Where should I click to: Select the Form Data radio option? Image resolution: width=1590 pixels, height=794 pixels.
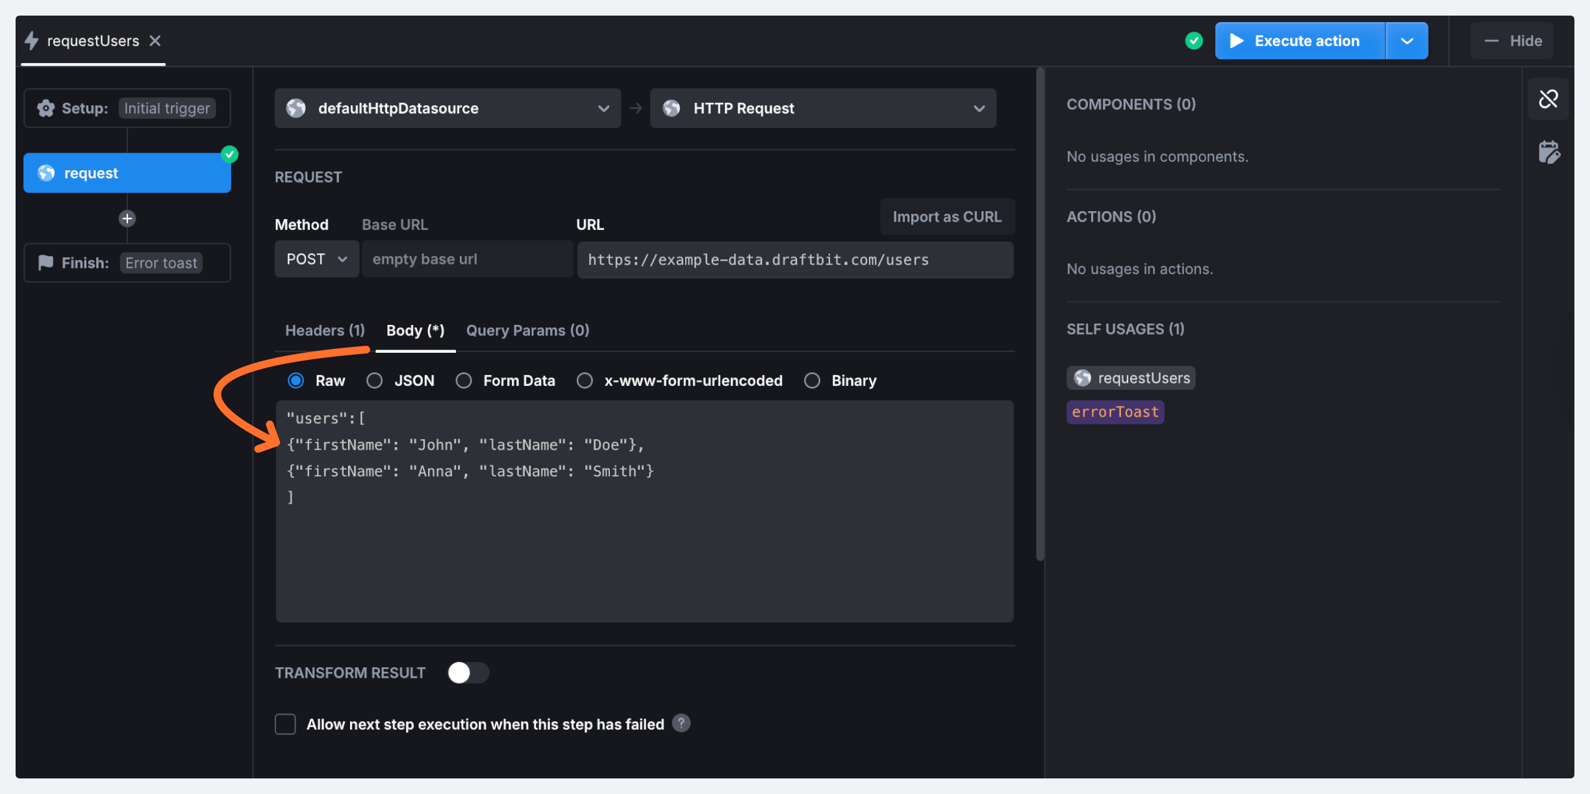pos(463,381)
